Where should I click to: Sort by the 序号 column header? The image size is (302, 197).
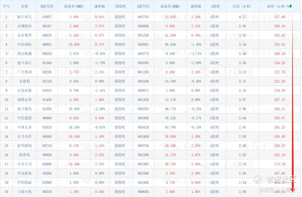point(6,6)
